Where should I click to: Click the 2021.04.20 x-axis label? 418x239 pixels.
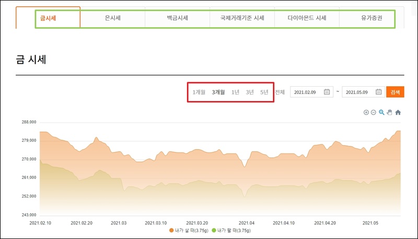click(325, 223)
